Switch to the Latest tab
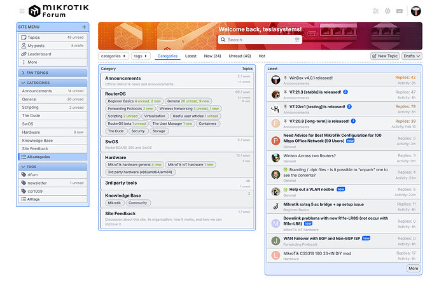Screen dimensions: 439x303 click(x=191, y=56)
